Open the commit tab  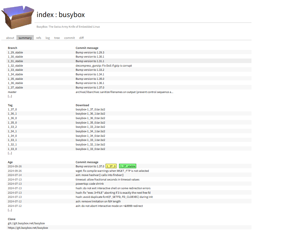click(70, 38)
